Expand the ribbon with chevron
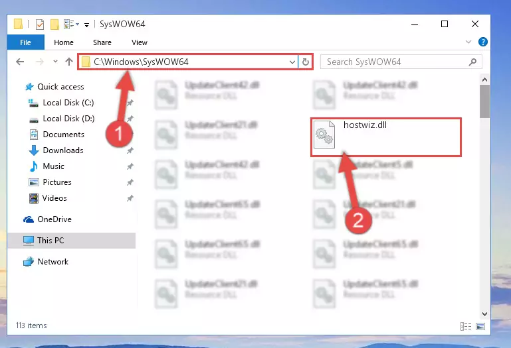 point(468,42)
